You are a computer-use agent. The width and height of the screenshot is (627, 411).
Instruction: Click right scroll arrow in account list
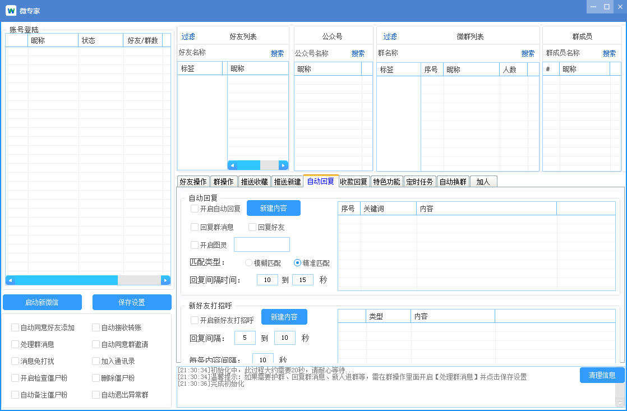point(165,280)
